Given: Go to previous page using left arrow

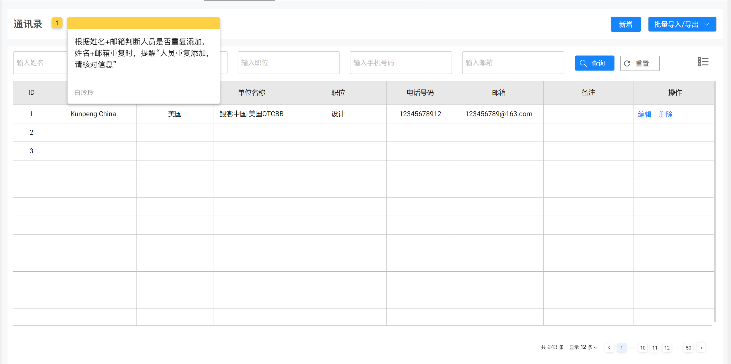Looking at the screenshot, I should tap(609, 348).
